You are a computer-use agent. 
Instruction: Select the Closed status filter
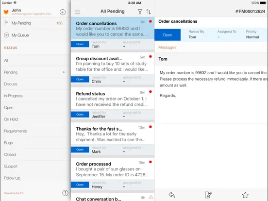click(35, 154)
